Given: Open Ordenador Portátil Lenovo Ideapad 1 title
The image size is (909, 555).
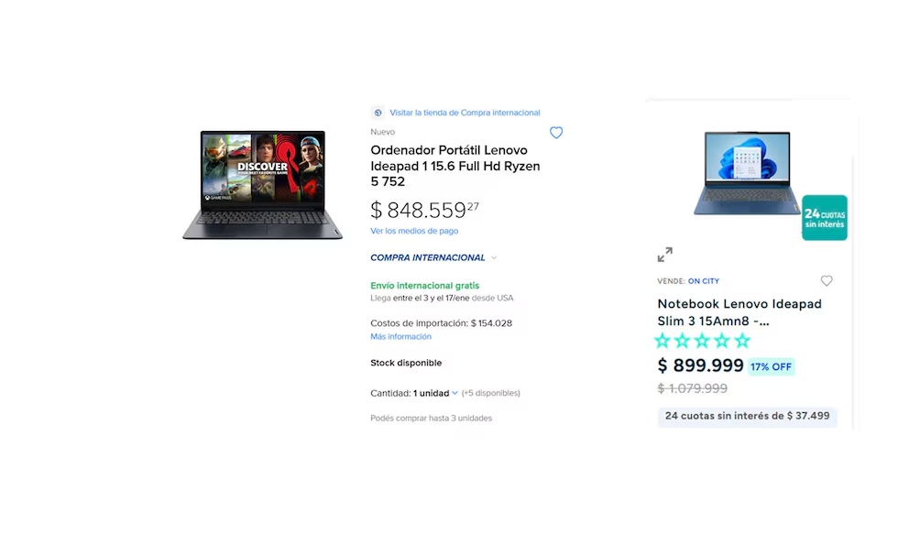Looking at the screenshot, I should [x=455, y=166].
